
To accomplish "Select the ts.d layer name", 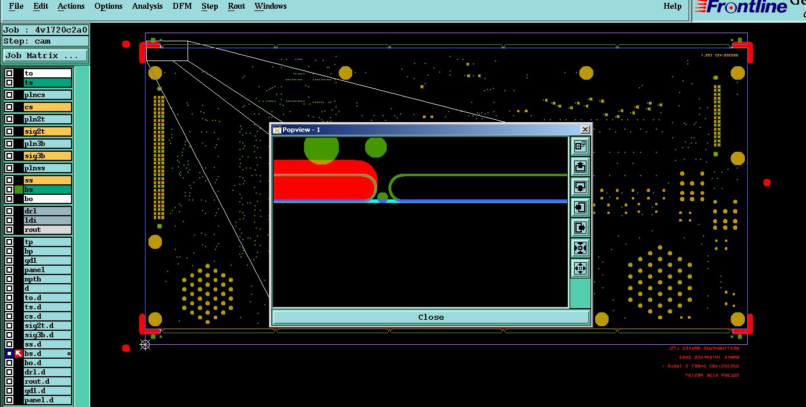I will point(47,307).
